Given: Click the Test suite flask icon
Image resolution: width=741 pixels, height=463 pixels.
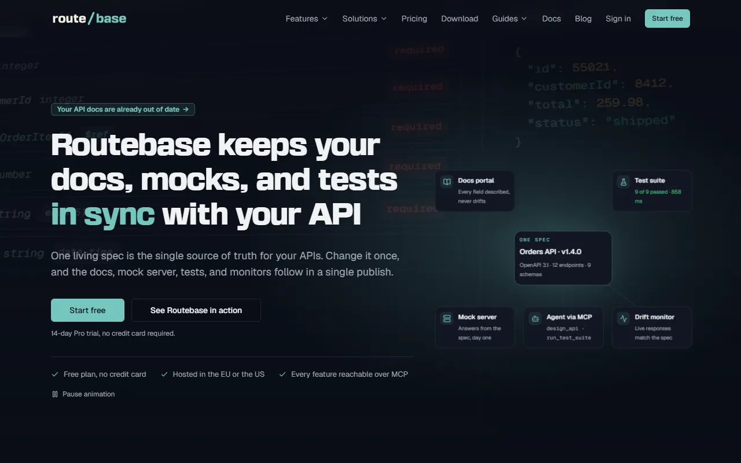Looking at the screenshot, I should tap(623, 182).
